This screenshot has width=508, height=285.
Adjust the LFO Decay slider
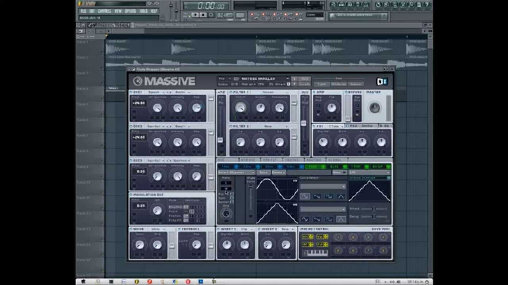(x=374, y=217)
